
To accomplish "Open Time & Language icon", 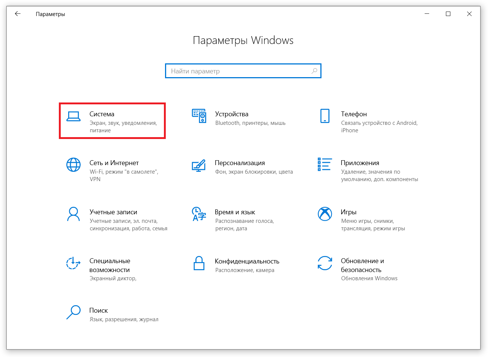I will click(x=199, y=214).
